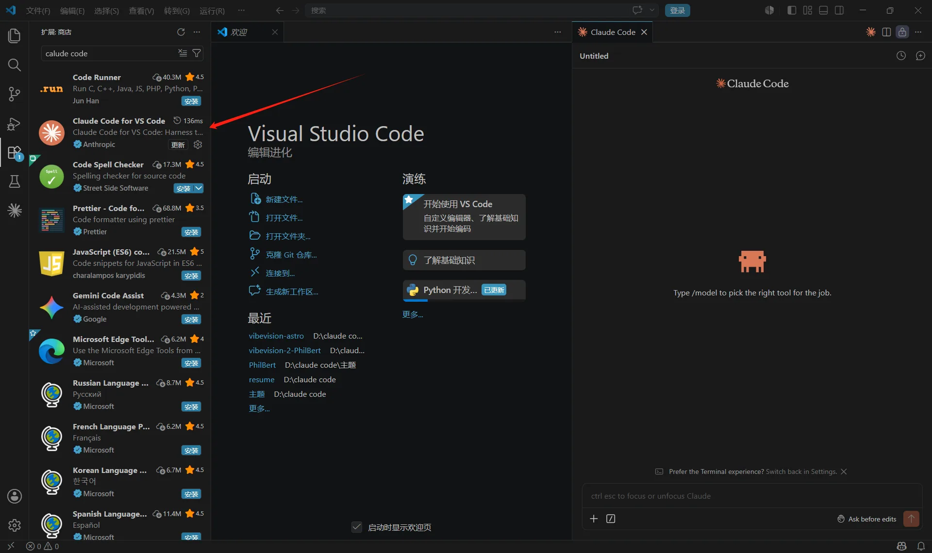Click Switch back in Settings link
The height and width of the screenshot is (553, 932).
[801, 472]
